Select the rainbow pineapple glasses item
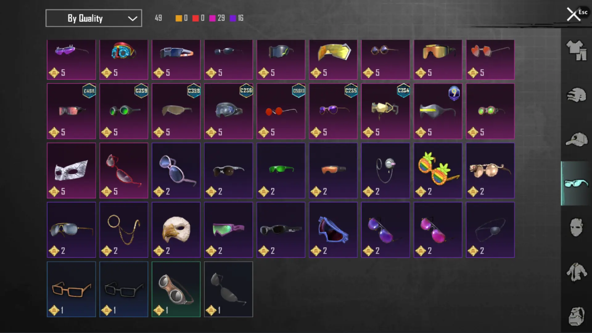This screenshot has height=333, width=592. coord(438,171)
